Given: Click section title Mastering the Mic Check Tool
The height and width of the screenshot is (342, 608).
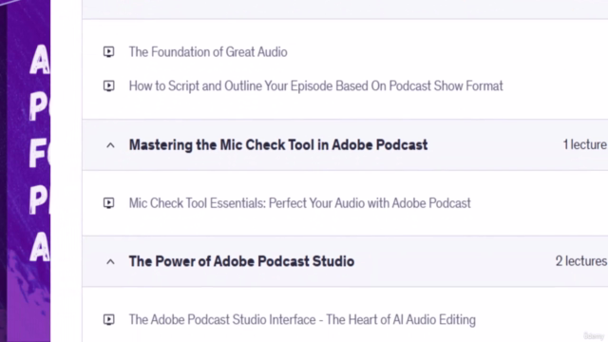Looking at the screenshot, I should 278,145.
